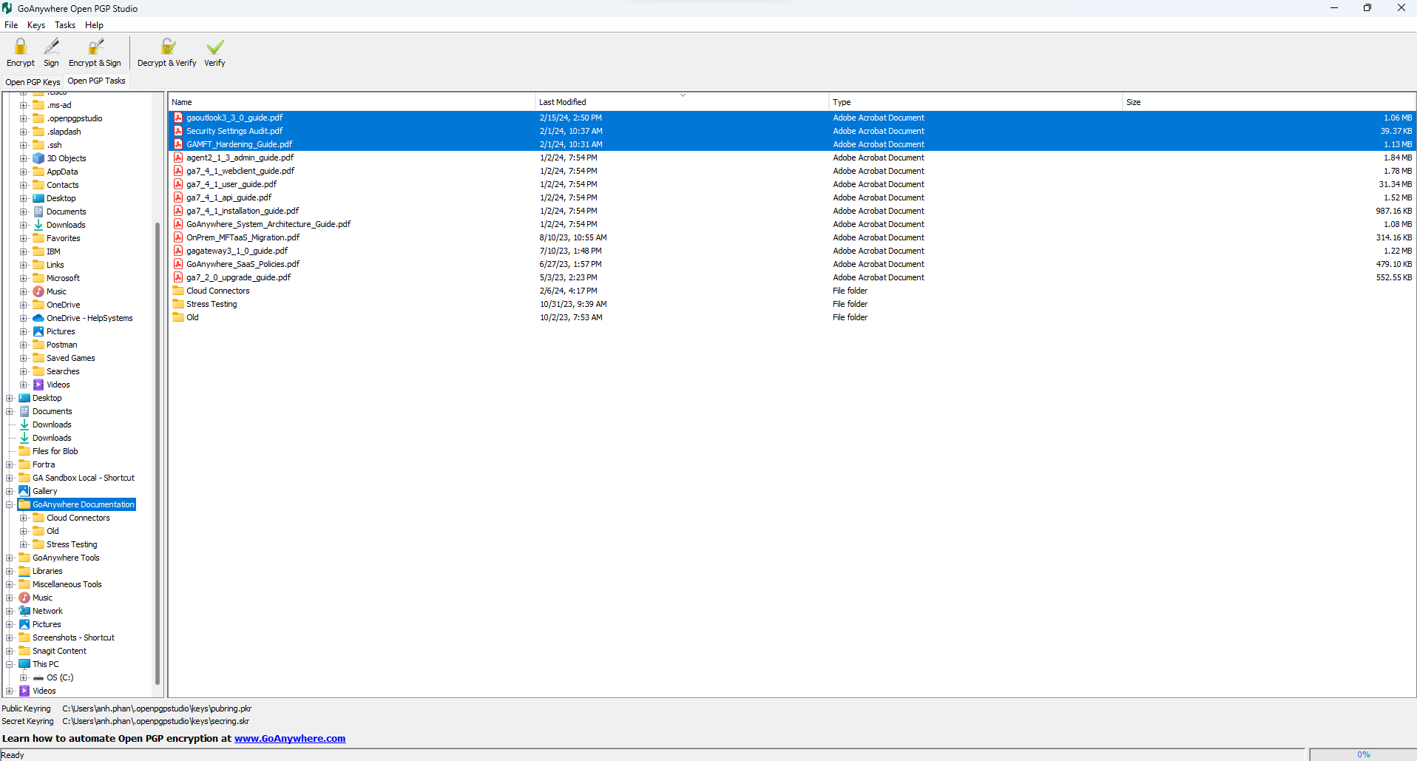This screenshot has width=1417, height=761.
Task: Switch to the Open PGP Tasks tab
Action: click(x=96, y=81)
